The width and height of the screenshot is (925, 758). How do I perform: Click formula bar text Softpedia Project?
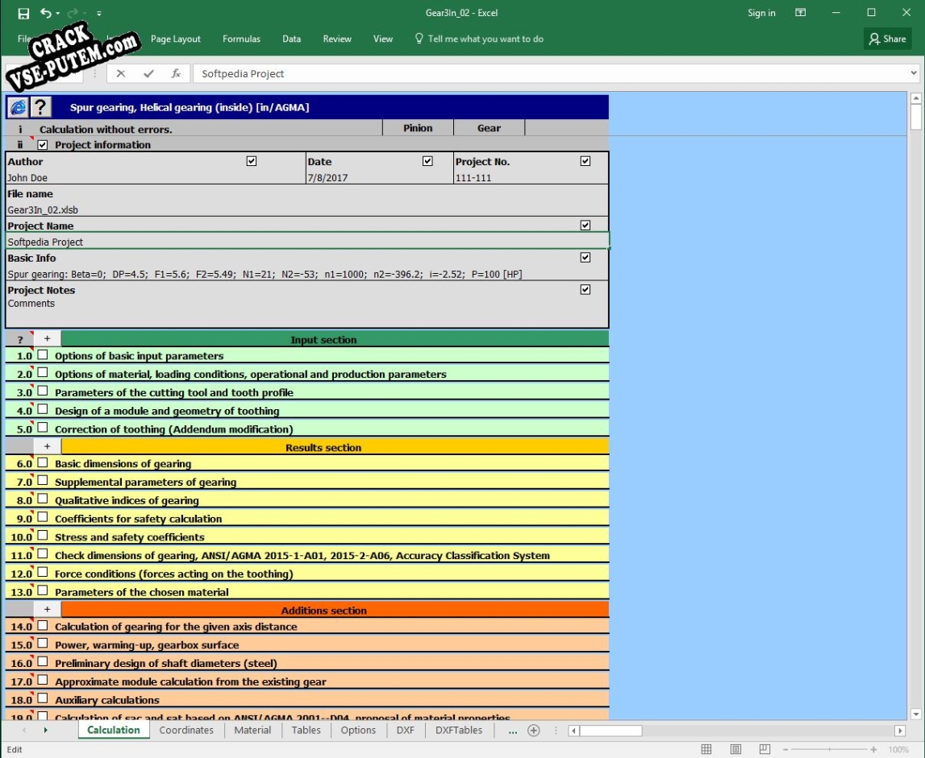(x=243, y=73)
